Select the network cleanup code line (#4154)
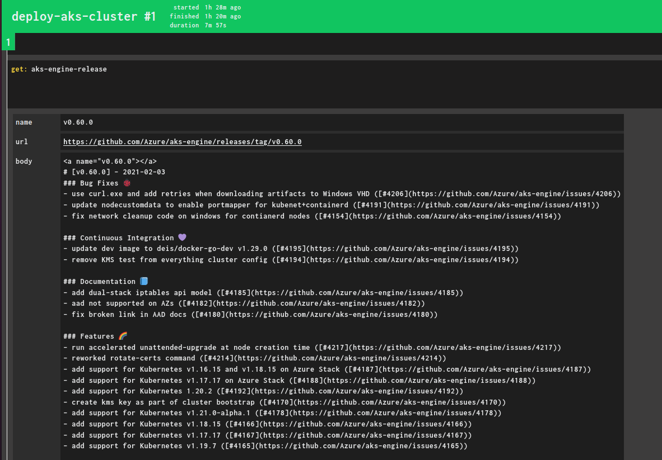The height and width of the screenshot is (460, 662). (313, 216)
